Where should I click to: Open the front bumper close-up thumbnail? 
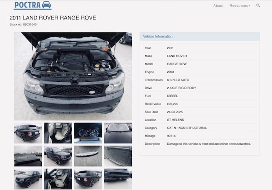(x=118, y=179)
